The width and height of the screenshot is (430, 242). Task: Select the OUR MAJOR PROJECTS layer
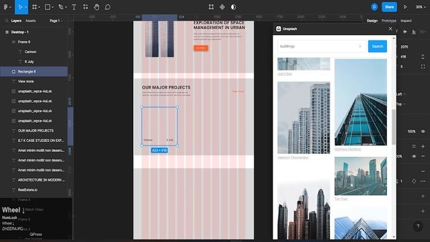[34, 131]
